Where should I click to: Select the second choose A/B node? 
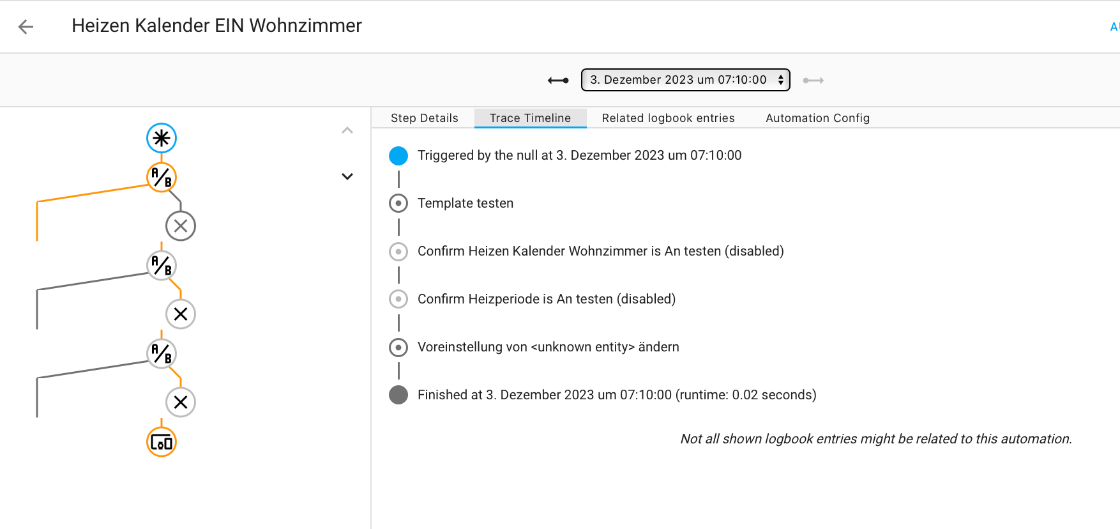162,266
